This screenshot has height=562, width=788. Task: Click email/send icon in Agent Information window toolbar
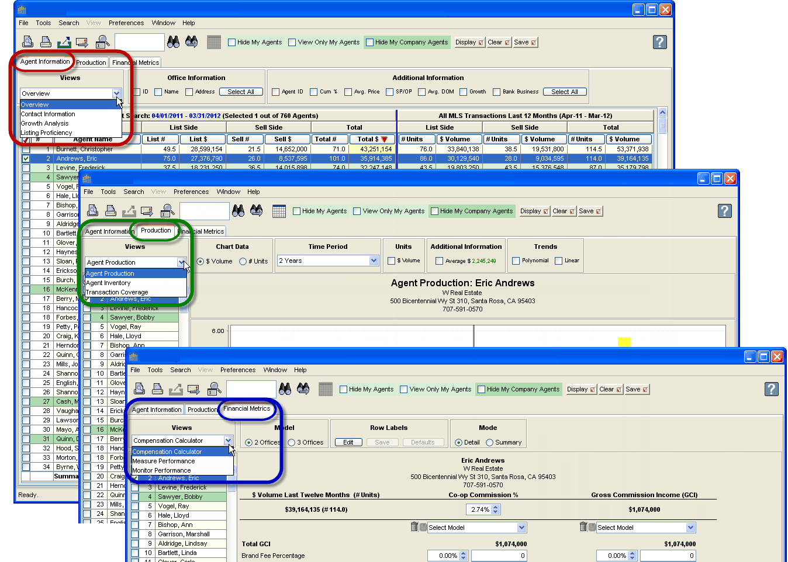(x=82, y=42)
